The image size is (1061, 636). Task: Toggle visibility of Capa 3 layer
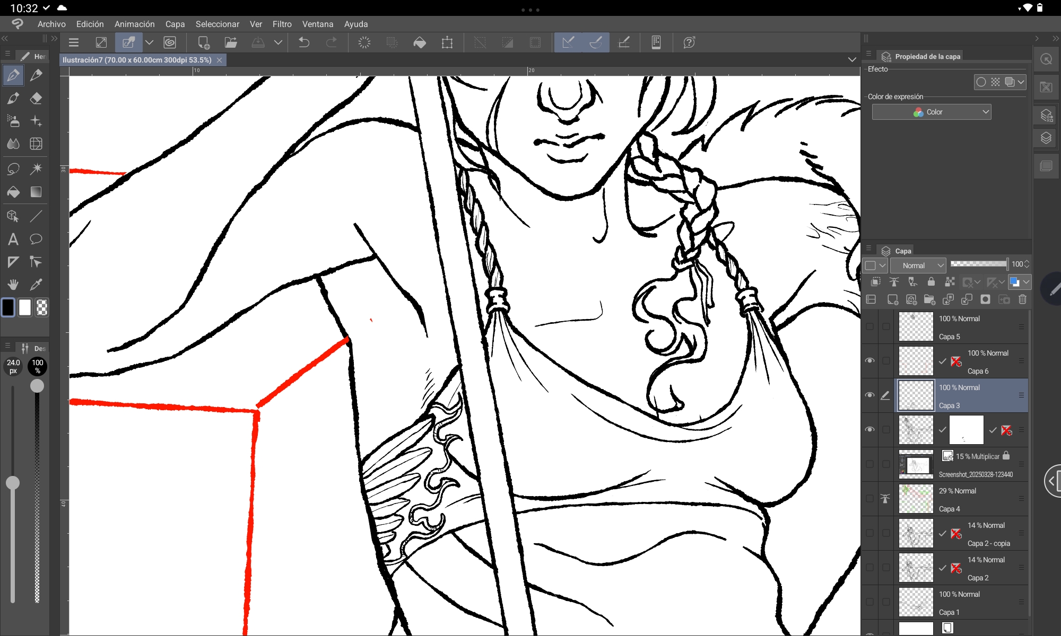pyautogui.click(x=869, y=395)
